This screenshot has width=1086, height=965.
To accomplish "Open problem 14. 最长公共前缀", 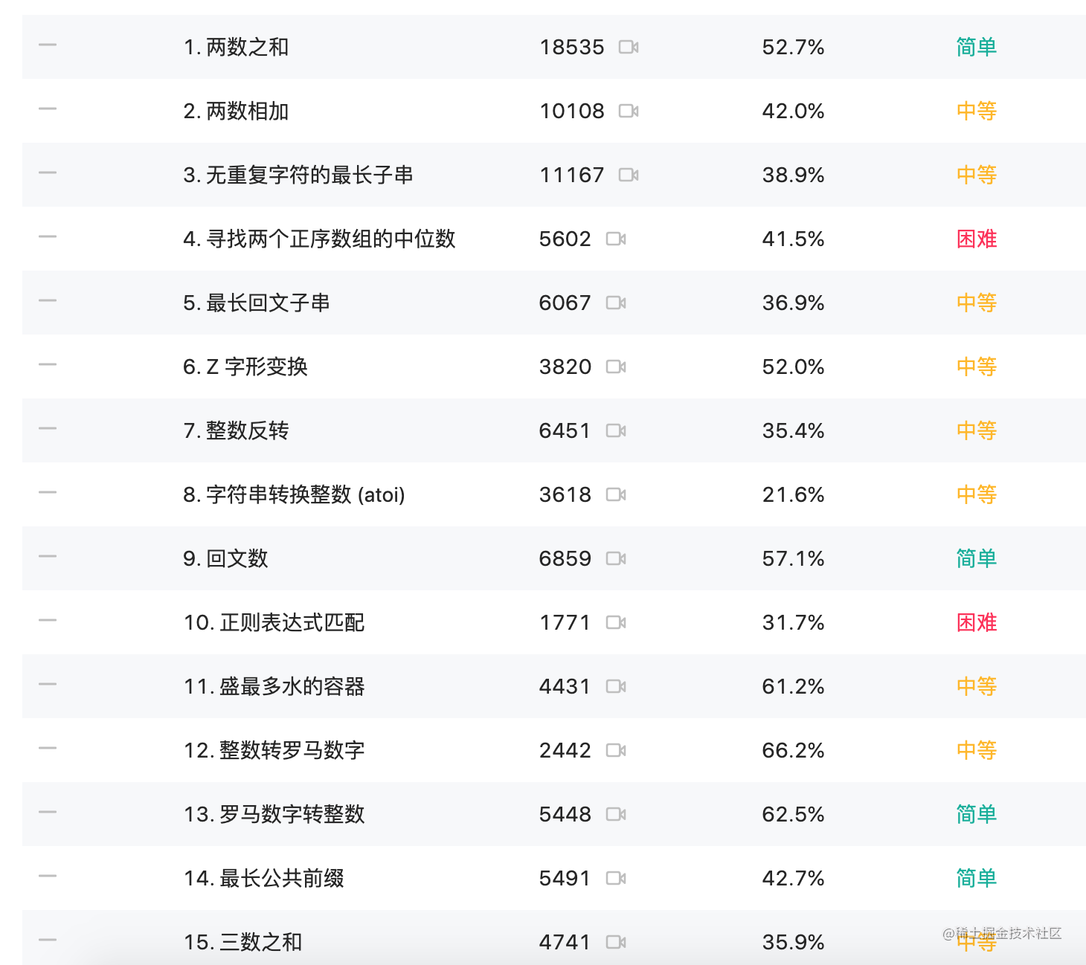I will click(x=264, y=878).
